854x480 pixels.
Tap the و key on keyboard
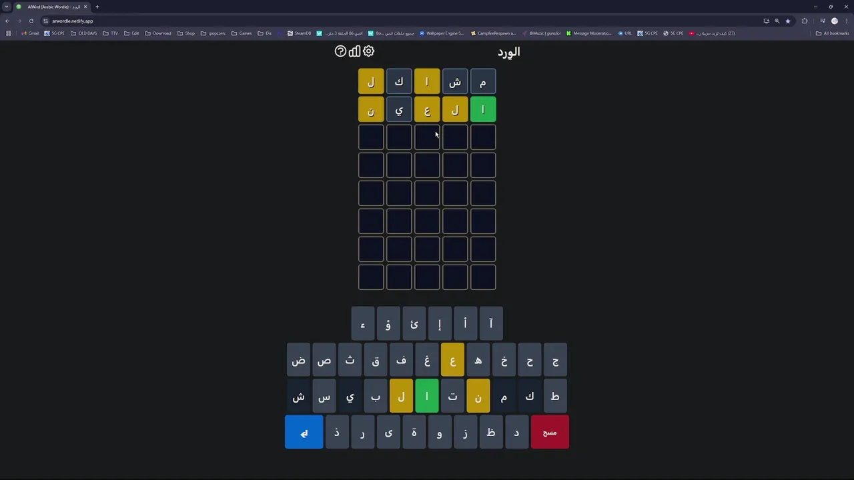pyautogui.click(x=440, y=433)
